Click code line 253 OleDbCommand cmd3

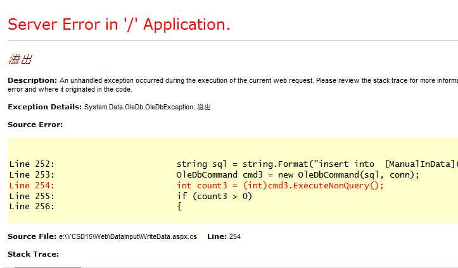coord(214,175)
